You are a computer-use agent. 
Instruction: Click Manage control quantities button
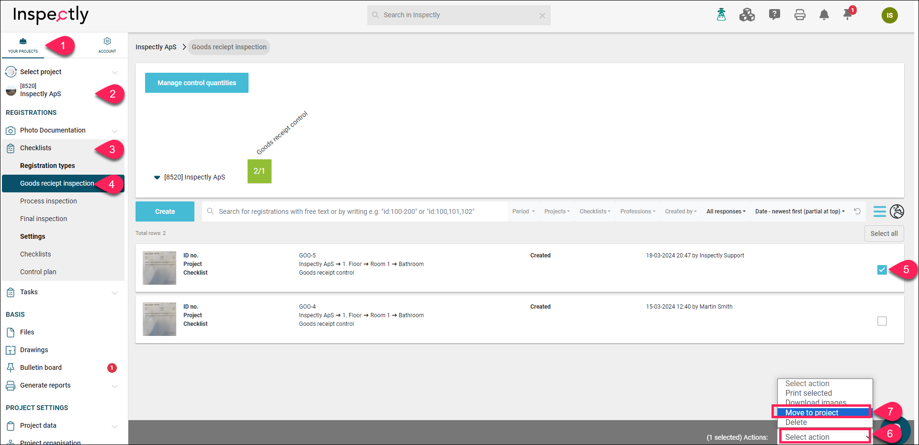tap(197, 83)
